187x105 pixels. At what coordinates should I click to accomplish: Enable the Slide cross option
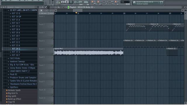[43, 13]
